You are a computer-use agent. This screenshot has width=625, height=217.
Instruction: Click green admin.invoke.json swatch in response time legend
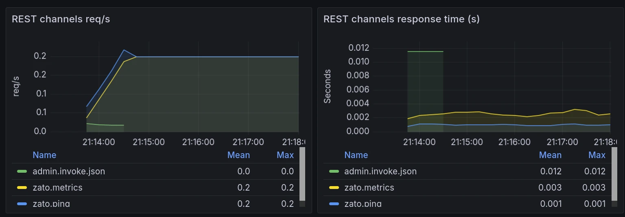click(334, 171)
